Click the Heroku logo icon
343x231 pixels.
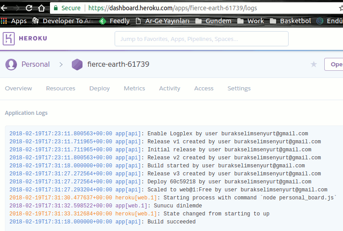(8, 39)
